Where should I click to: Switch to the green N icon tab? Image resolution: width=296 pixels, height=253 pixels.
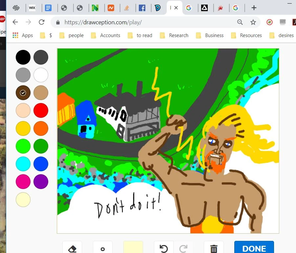(95, 8)
